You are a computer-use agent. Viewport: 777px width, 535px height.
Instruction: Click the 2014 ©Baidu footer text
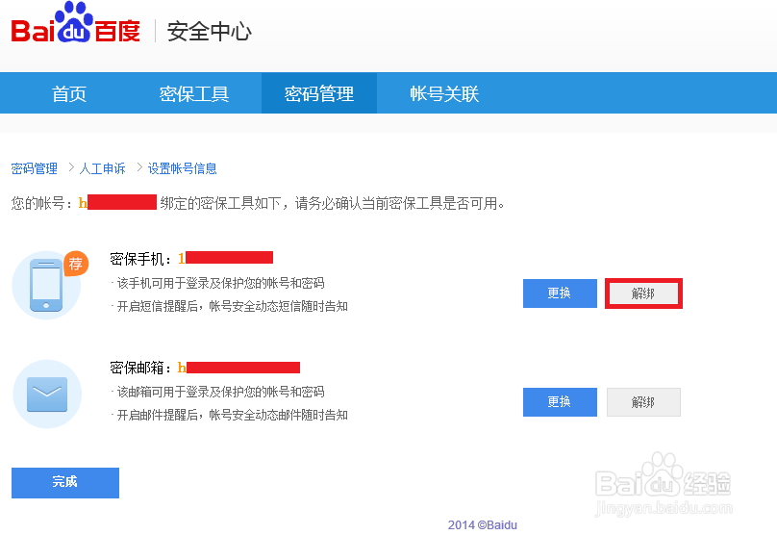click(x=483, y=525)
